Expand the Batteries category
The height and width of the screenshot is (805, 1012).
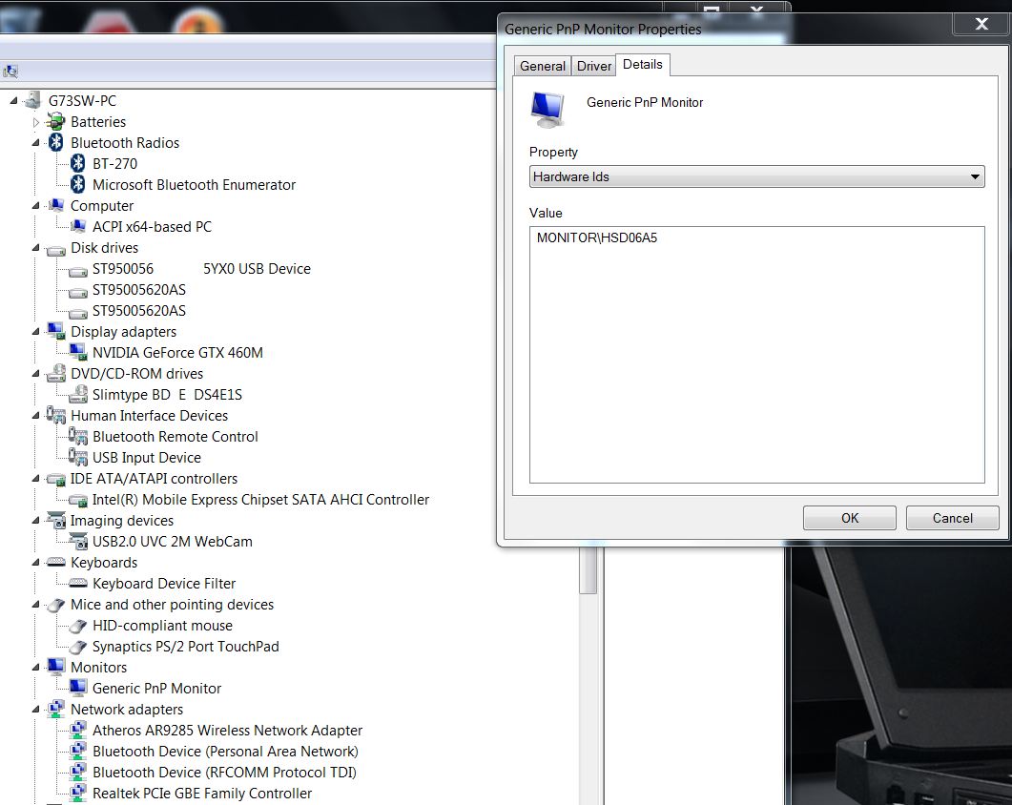tap(36, 122)
